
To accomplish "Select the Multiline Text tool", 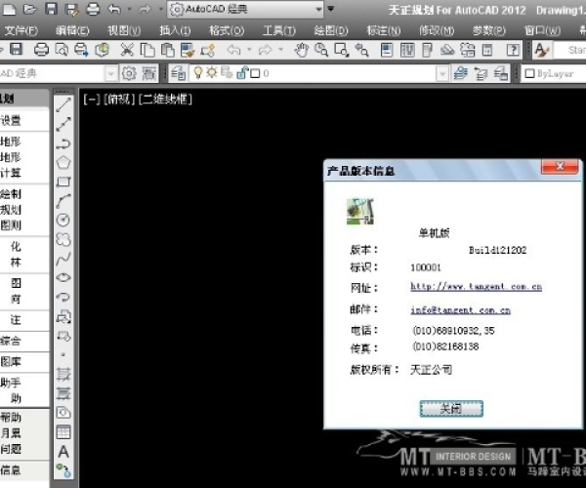I will pyautogui.click(x=63, y=452).
